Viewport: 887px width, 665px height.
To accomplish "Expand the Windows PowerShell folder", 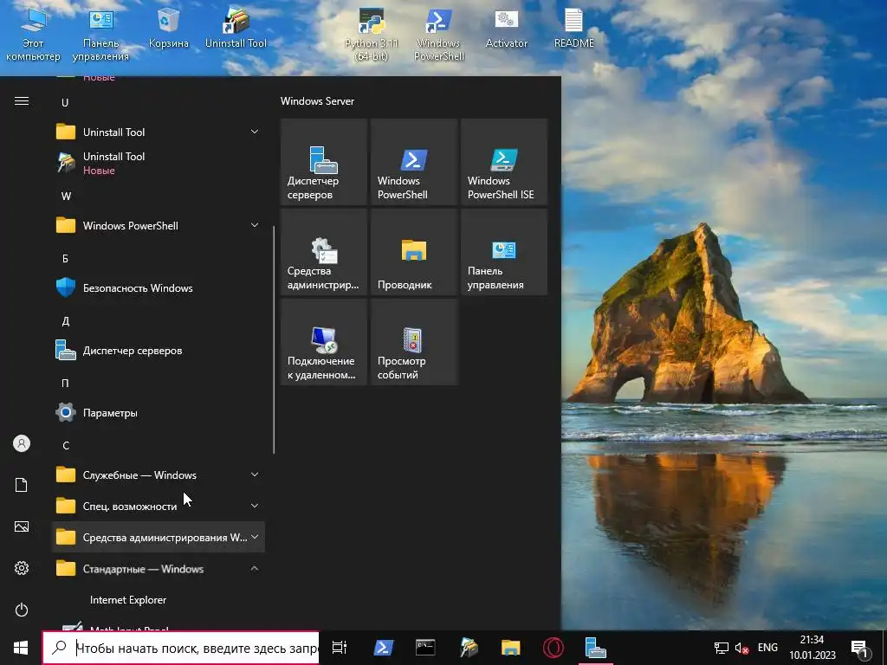I will tap(159, 226).
